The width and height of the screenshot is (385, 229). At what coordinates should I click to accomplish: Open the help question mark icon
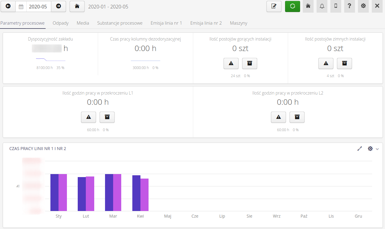pos(349,6)
